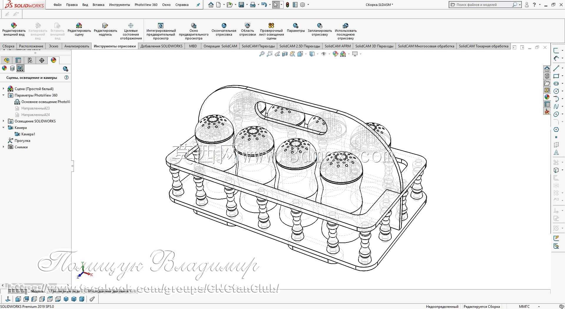Open the PhotoView 360 menu
The height and width of the screenshot is (309, 565).
click(146, 5)
